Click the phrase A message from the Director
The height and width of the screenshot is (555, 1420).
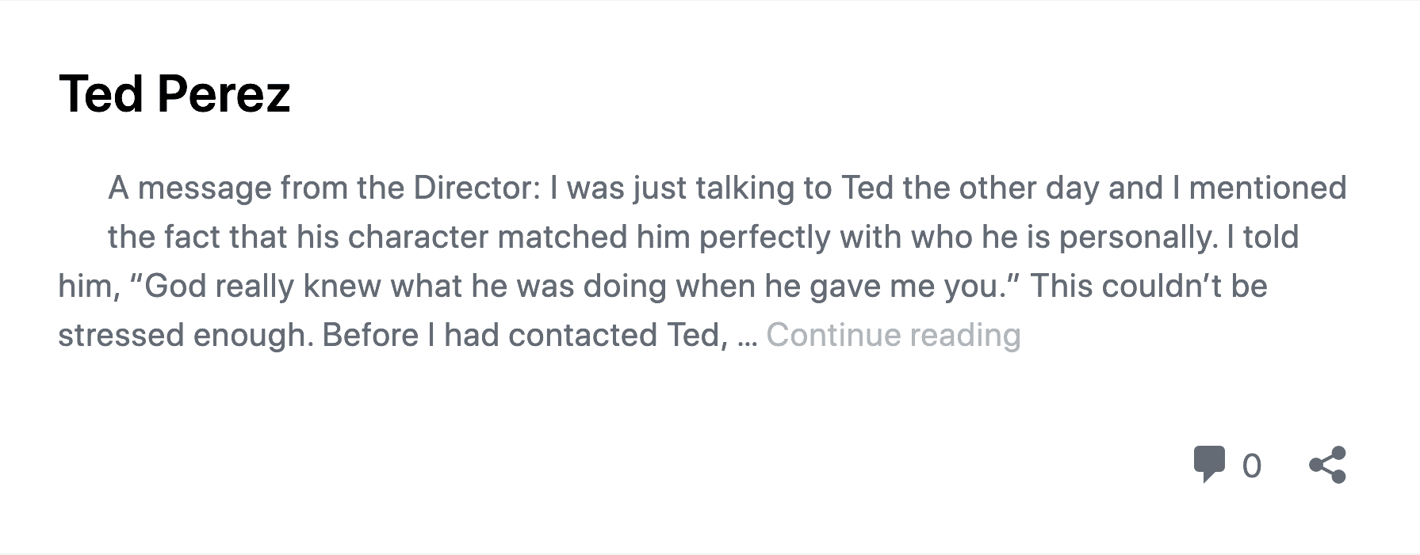pyautogui.click(x=323, y=188)
